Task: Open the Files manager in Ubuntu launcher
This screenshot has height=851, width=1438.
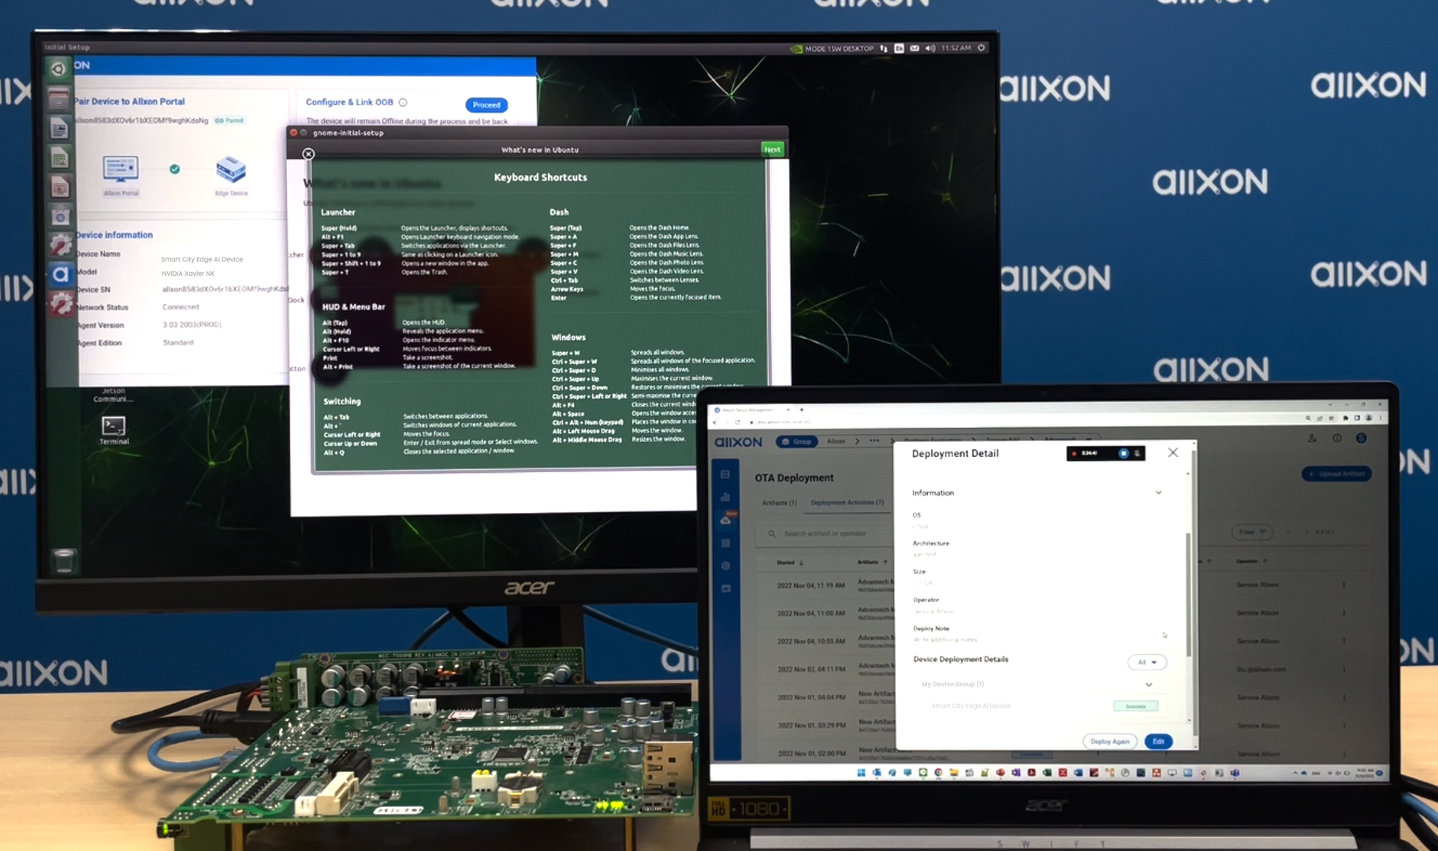Action: point(59,98)
